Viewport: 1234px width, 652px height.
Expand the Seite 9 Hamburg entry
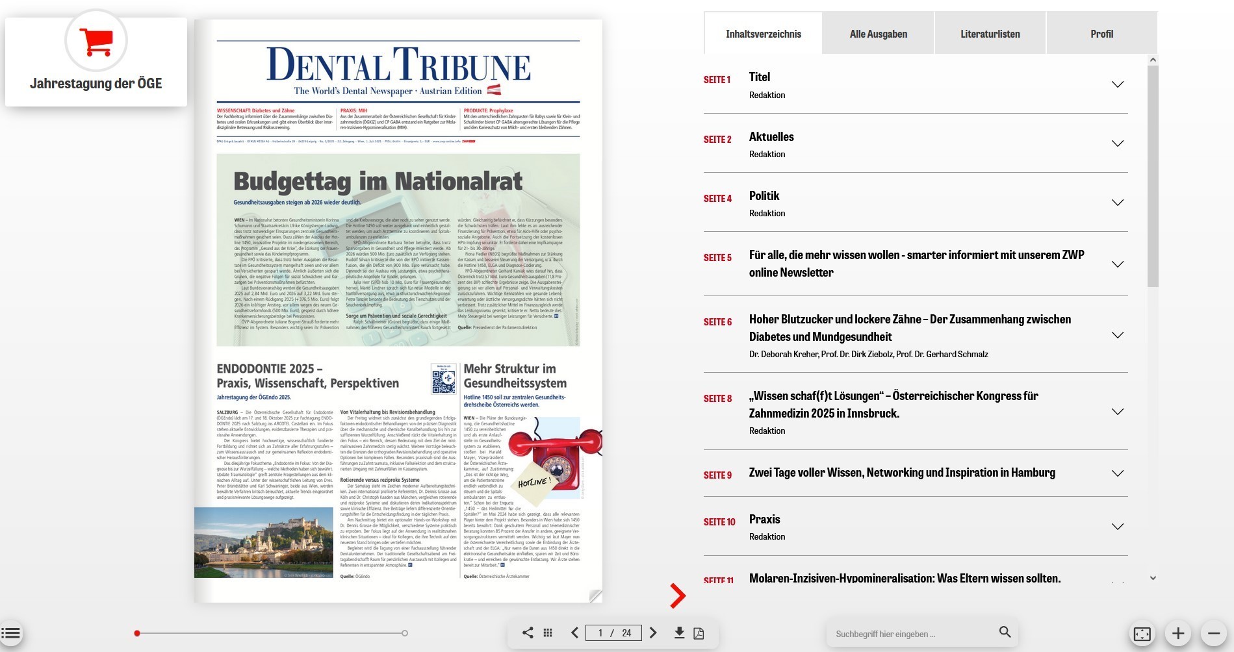tap(1118, 473)
